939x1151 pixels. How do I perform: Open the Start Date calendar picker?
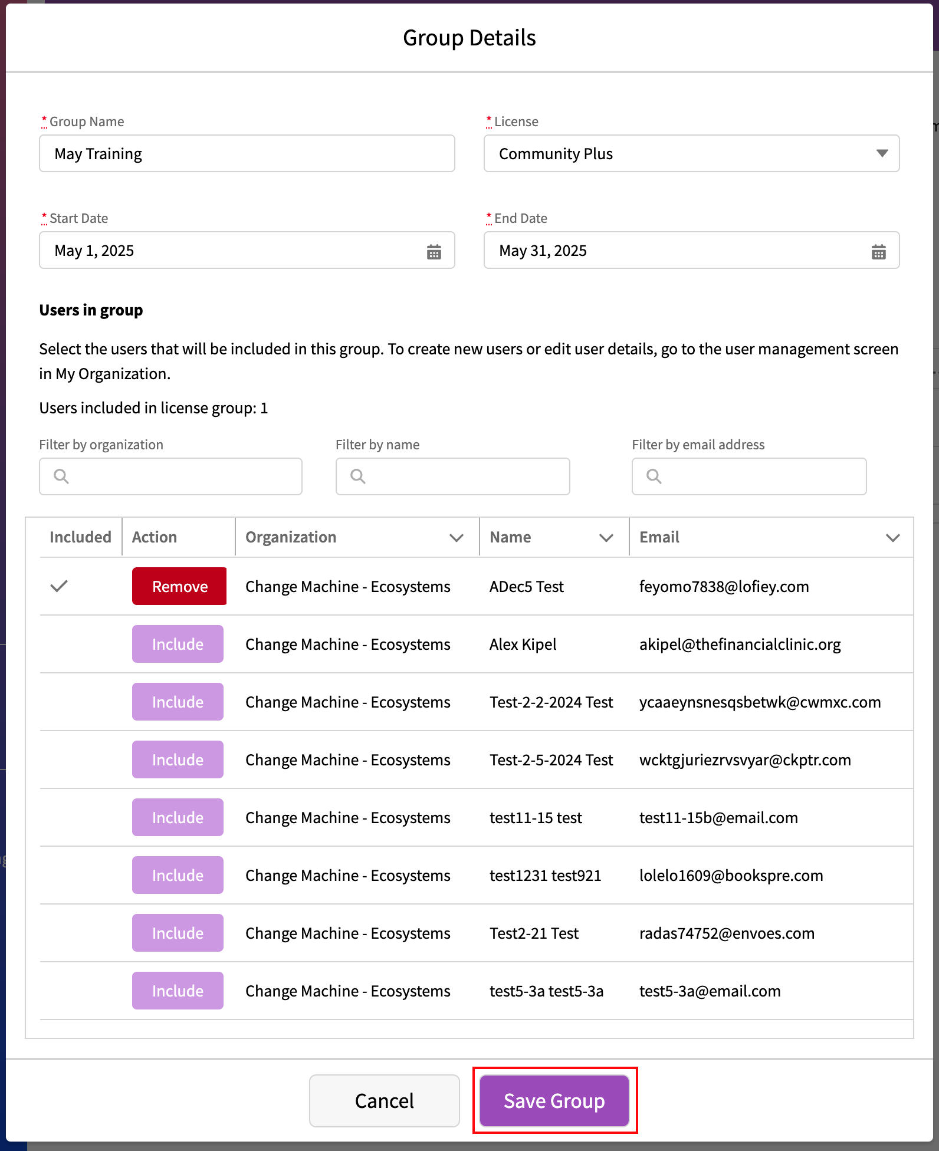click(434, 252)
